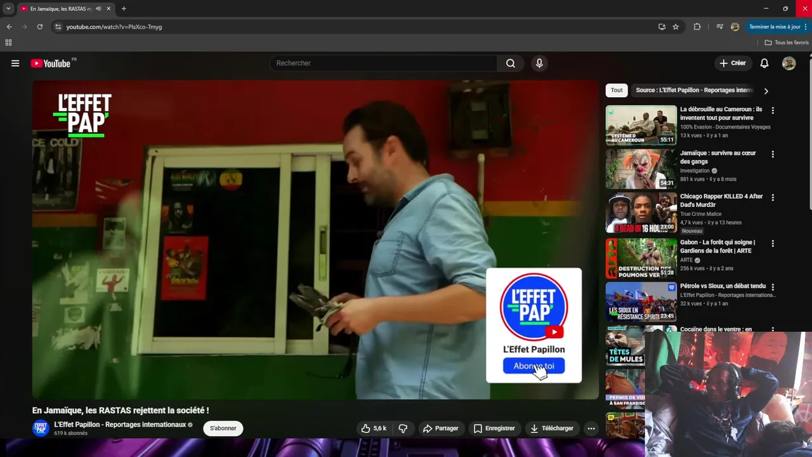Open options for Chicago Rapper KILLED video
Screen dimensions: 812x457
(773, 198)
